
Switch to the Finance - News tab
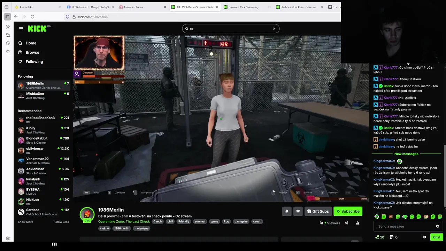click(142, 7)
